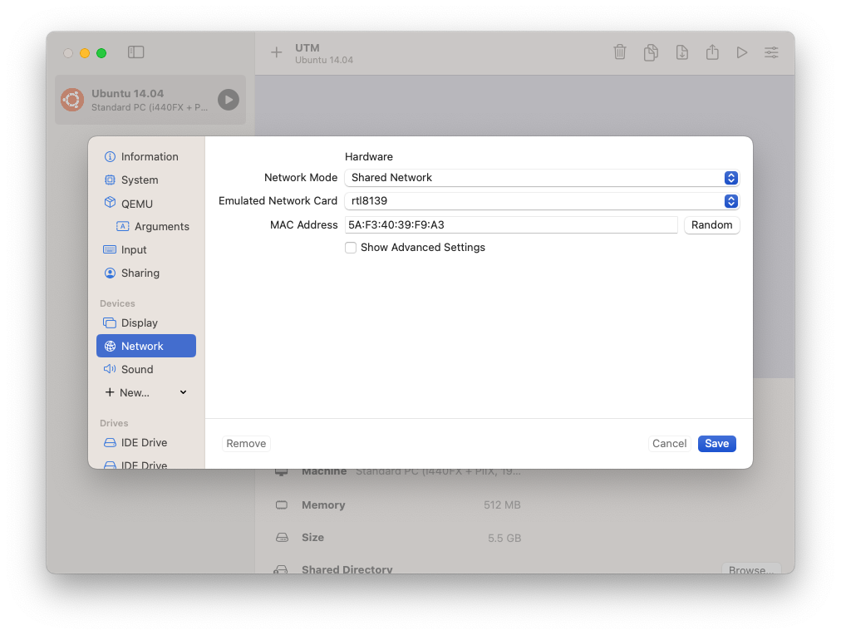Screen dimensions: 841x635
Task: Click the trash icon in UTM toolbar
Action: 620,52
